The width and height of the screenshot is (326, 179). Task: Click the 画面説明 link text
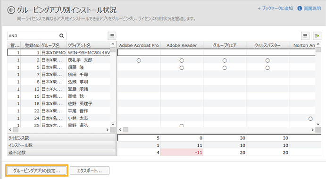(312, 9)
